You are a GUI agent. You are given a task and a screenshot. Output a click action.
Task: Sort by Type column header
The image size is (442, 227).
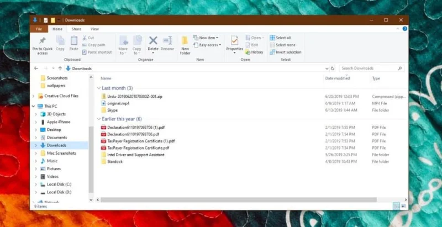tap(376, 78)
